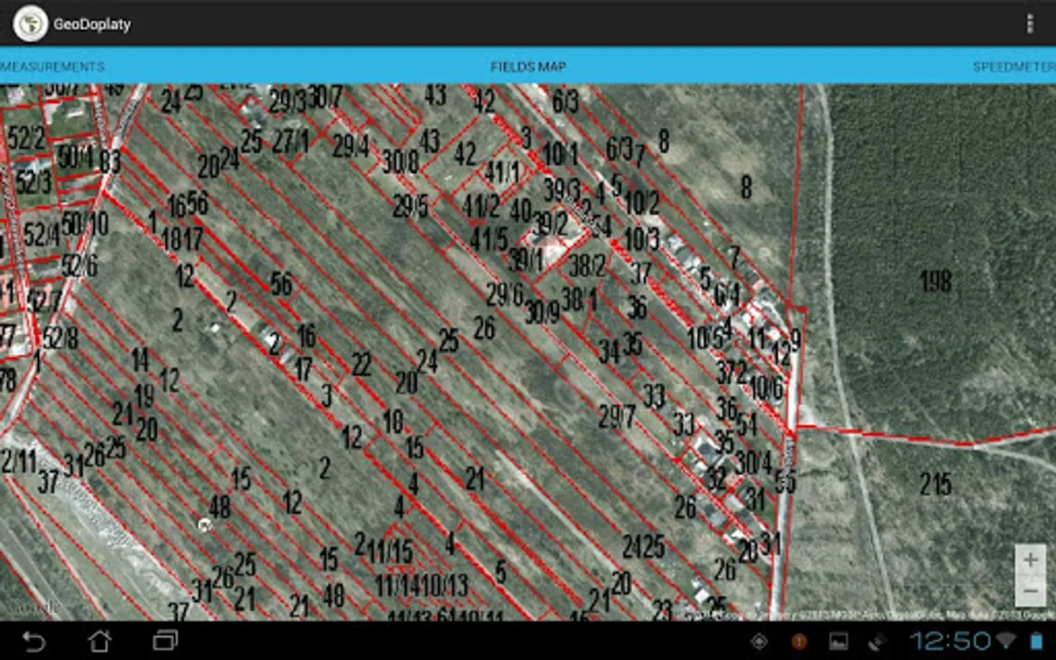Tap the parcel label 10/2
1056x660 pixels.
coord(642,202)
